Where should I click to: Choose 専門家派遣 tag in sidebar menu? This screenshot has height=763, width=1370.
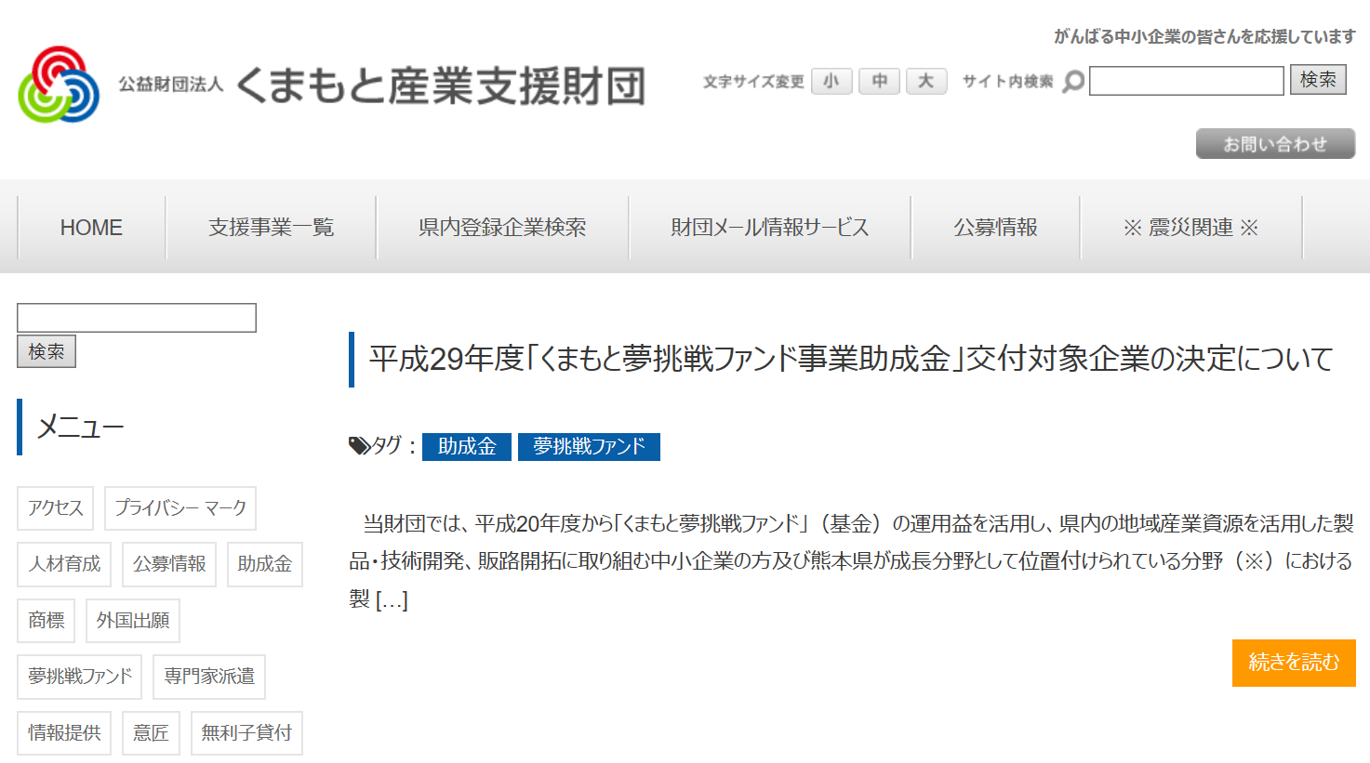[x=209, y=677]
